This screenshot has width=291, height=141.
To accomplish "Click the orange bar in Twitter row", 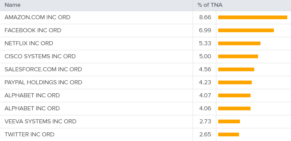I will click(228, 134).
